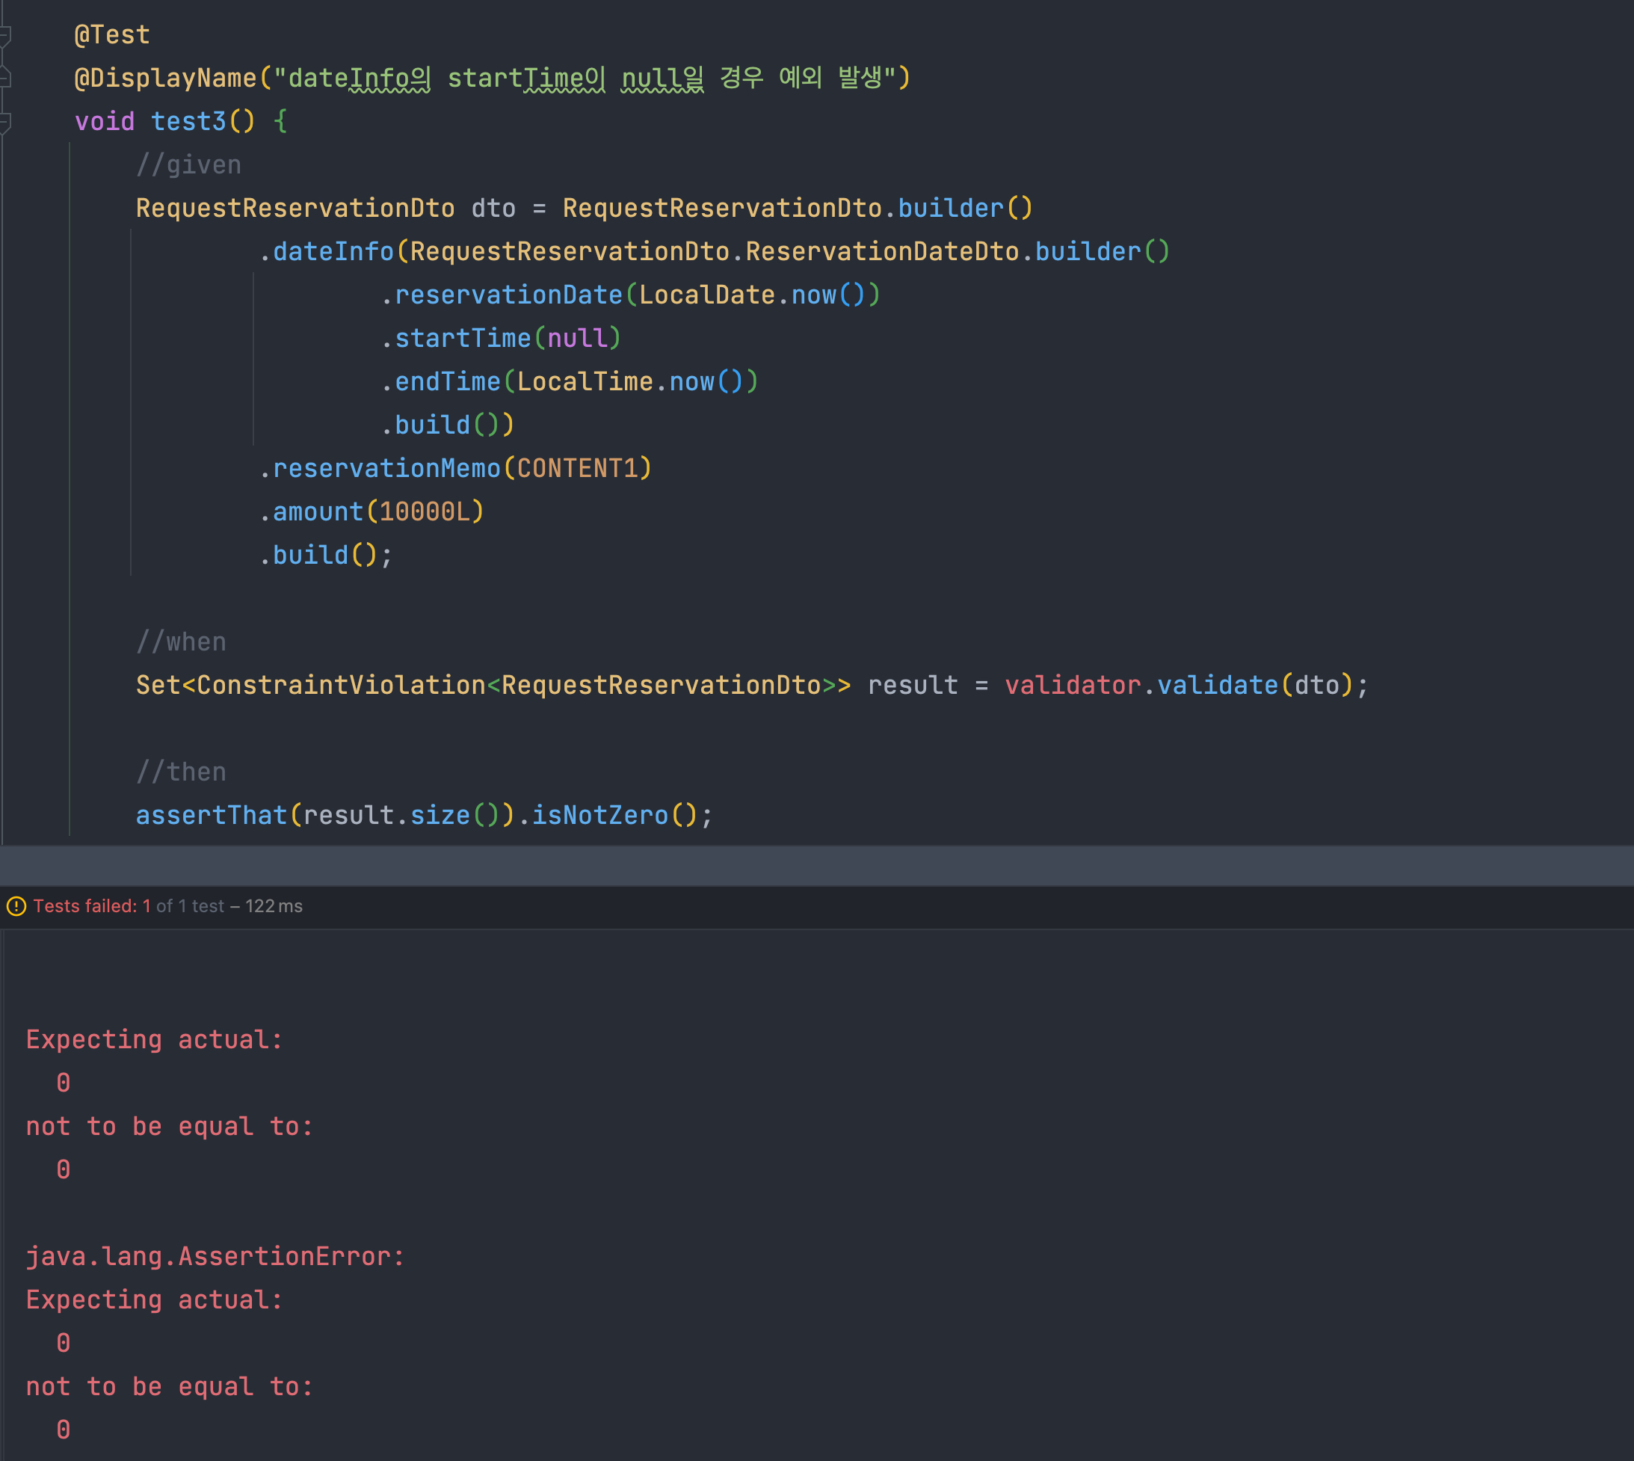Click the reservationDate builder method
1634x1461 pixels.
pos(508,295)
